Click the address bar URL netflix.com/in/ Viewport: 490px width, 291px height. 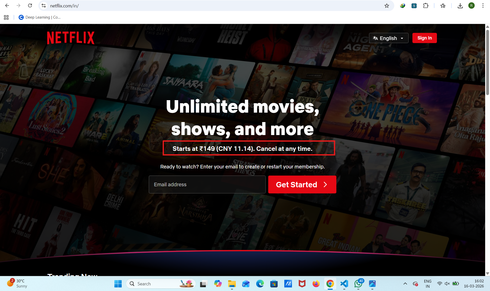64,6
